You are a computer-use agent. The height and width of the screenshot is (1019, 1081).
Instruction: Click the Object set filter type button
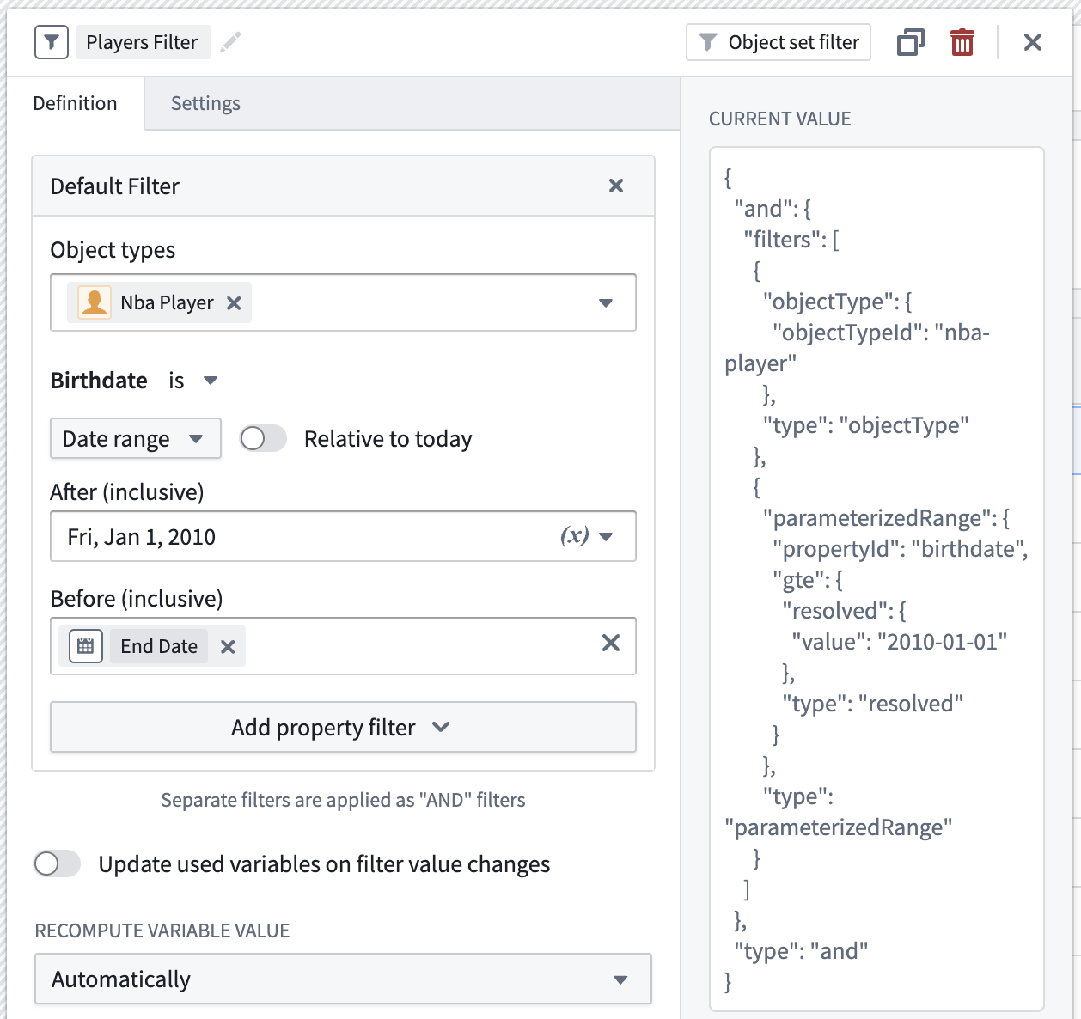tap(779, 42)
